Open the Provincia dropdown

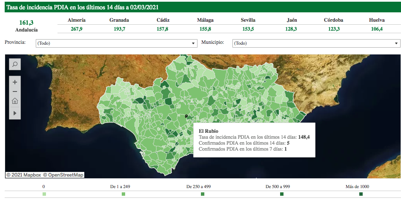116,43
